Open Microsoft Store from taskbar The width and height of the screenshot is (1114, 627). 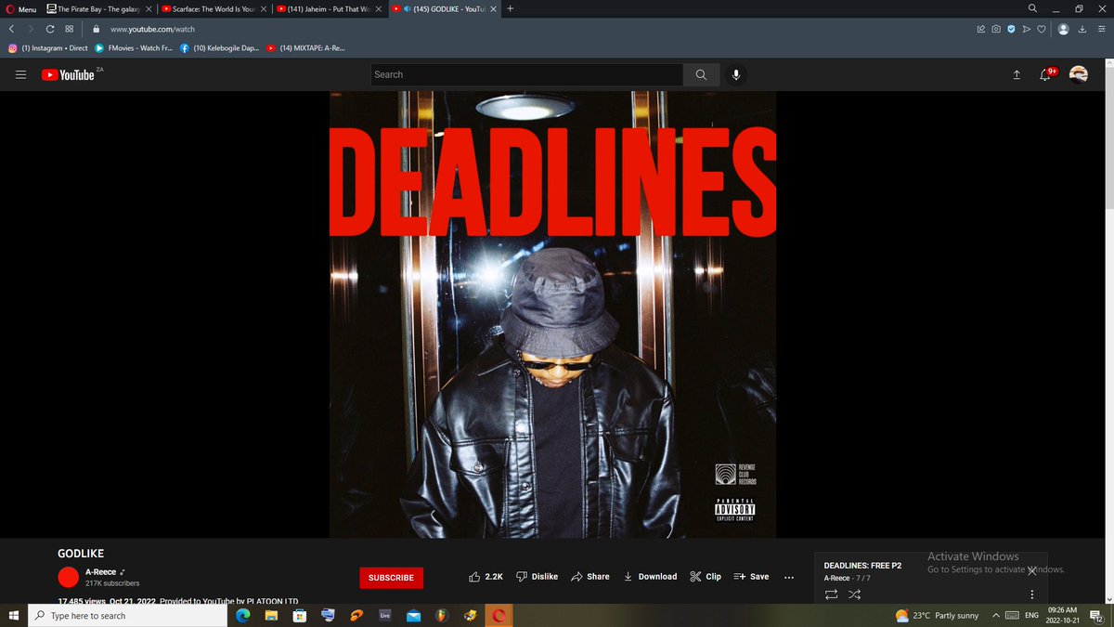tap(300, 615)
